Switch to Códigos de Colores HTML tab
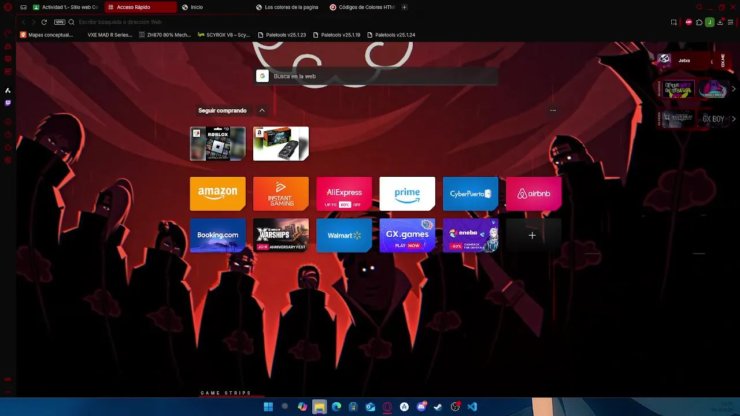This screenshot has height=416, width=740. 362,7
